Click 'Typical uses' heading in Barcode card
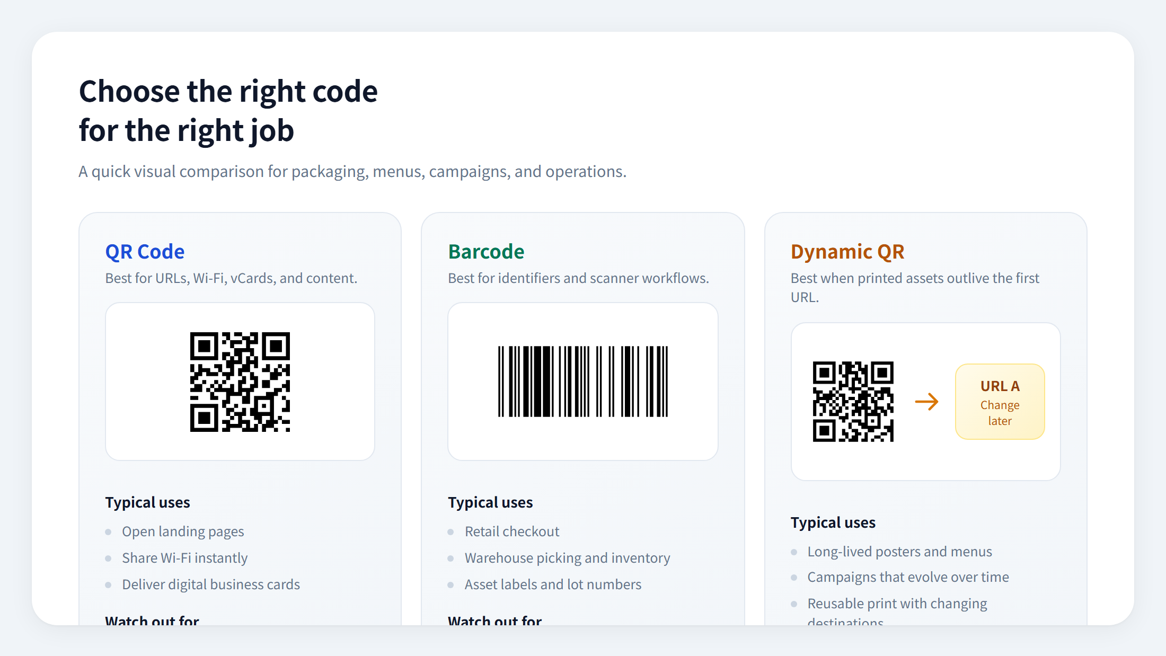 coord(490,502)
